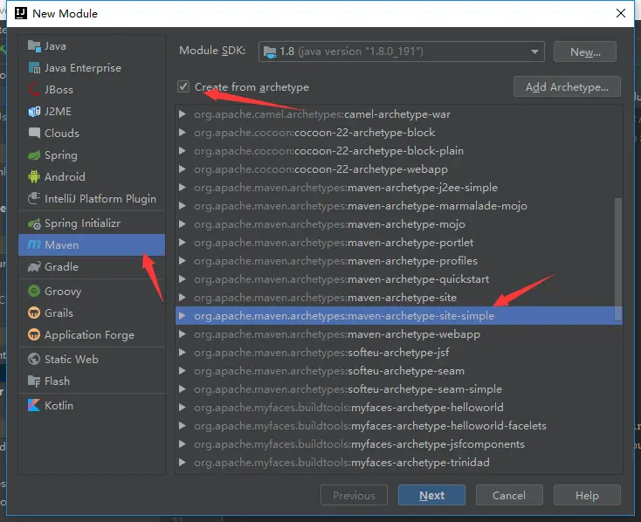Select softeu-archetype-seam row text
The image size is (641, 522).
(329, 371)
